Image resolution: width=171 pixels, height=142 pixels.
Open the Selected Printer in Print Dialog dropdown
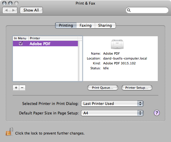point(112,103)
